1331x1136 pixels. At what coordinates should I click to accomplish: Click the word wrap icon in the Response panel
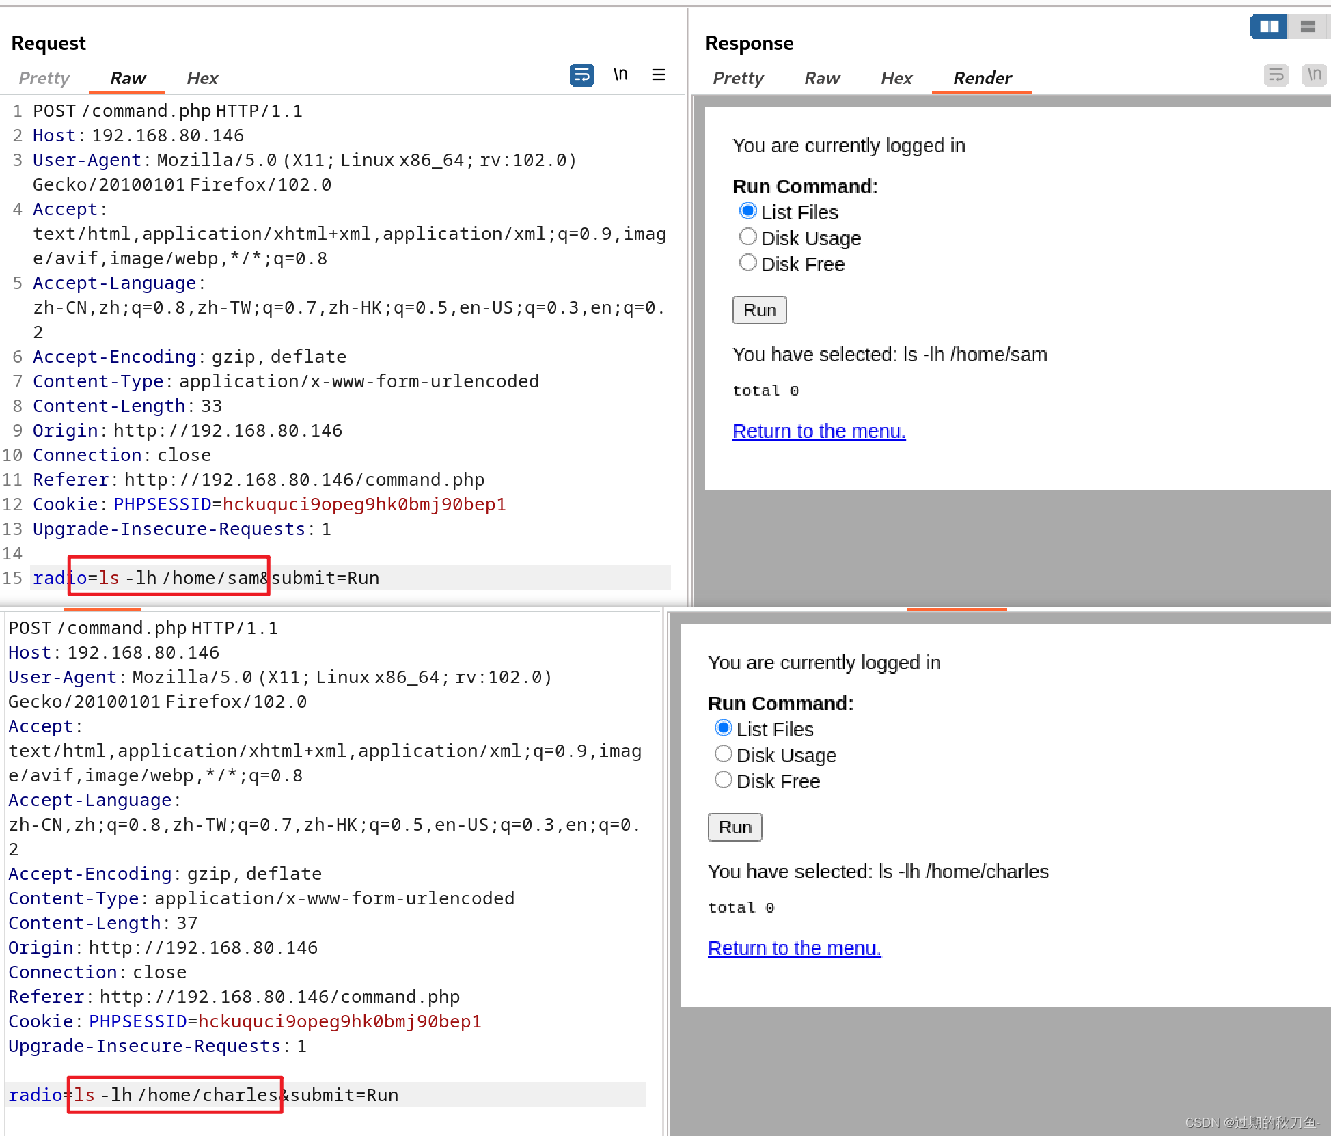pos(1276,74)
